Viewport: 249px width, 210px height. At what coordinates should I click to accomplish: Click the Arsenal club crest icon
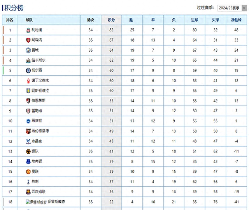(x=28, y=40)
